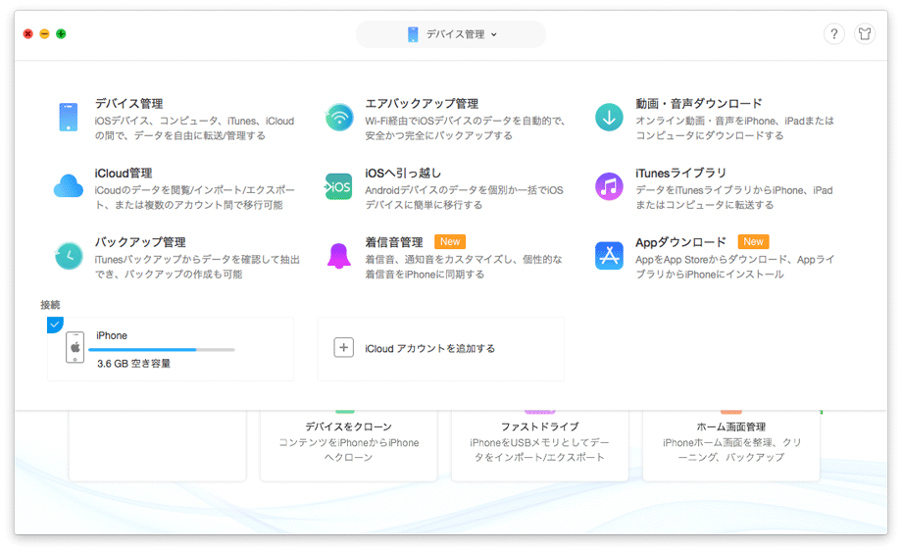Image resolution: width=902 pixels, height=552 pixels.
Task: Click iCloud アカウントを追加する
Action: click(x=429, y=348)
